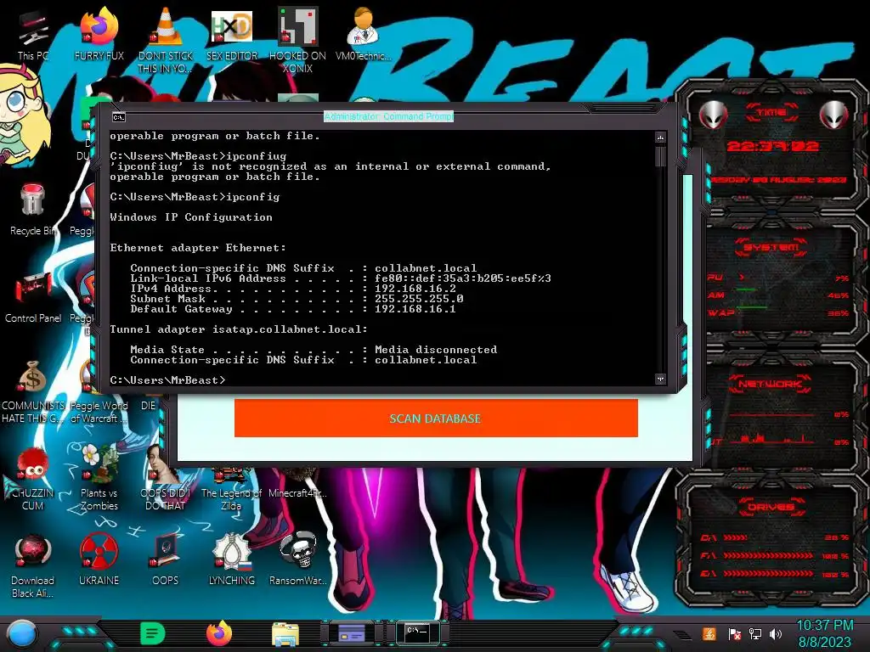Switch to the purple window taskbar button
870x652 pixels.
(352, 633)
